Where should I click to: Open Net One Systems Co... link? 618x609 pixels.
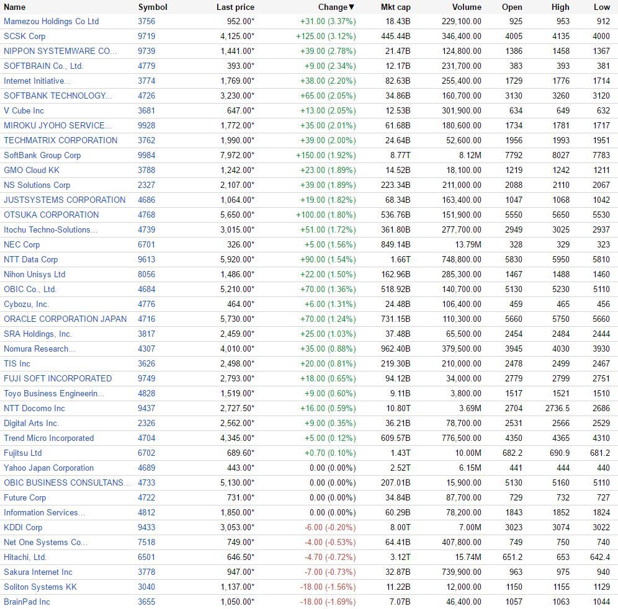46,542
